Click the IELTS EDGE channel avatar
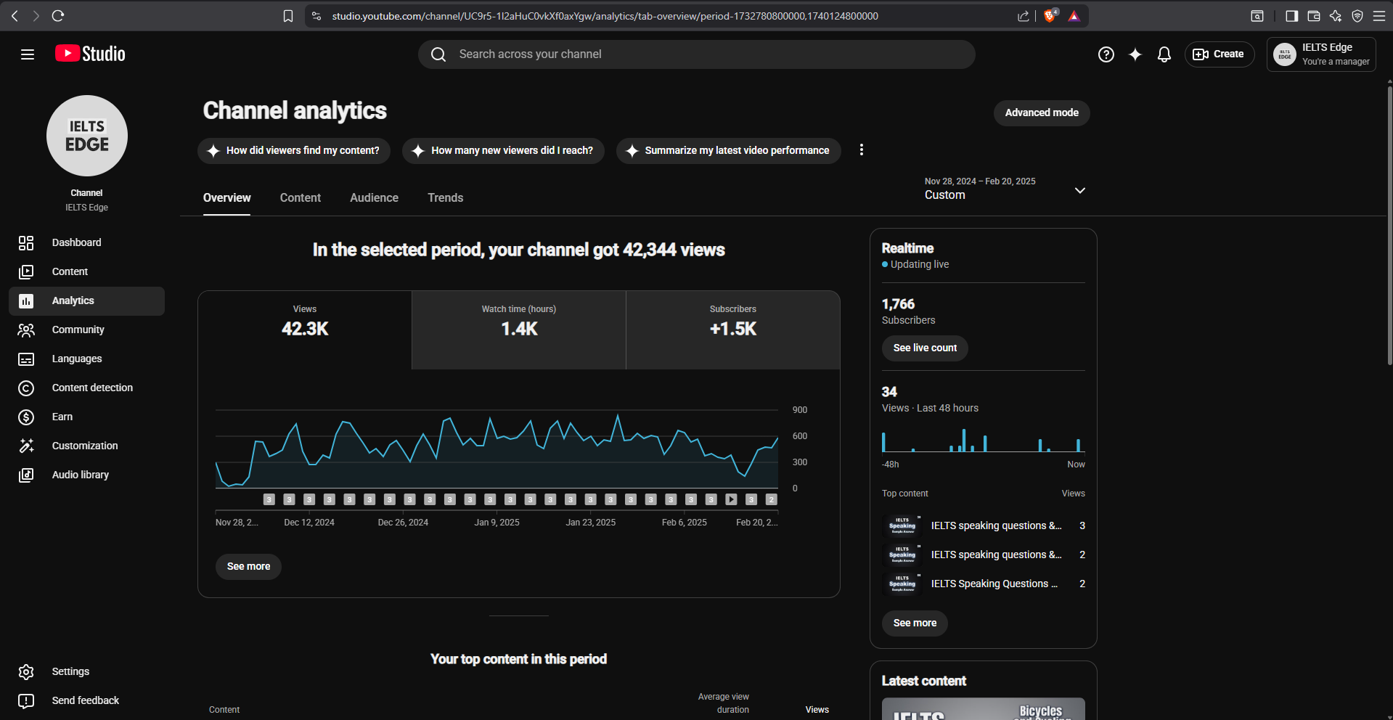The height and width of the screenshot is (720, 1393). (87, 136)
